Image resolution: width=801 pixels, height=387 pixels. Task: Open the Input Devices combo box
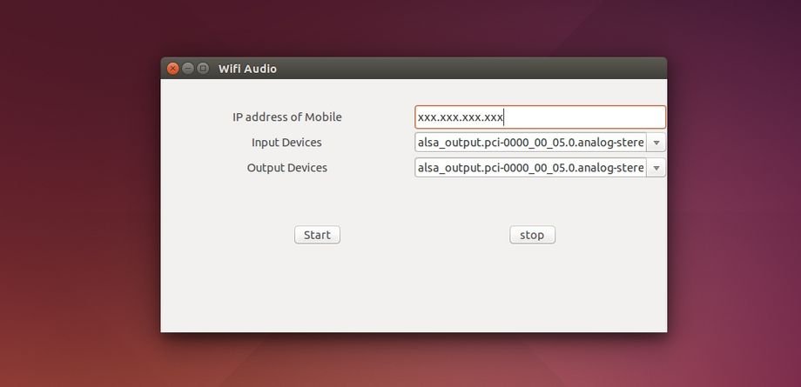coord(531,143)
